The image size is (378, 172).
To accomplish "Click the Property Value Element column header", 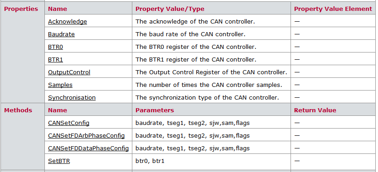I will (333, 9).
